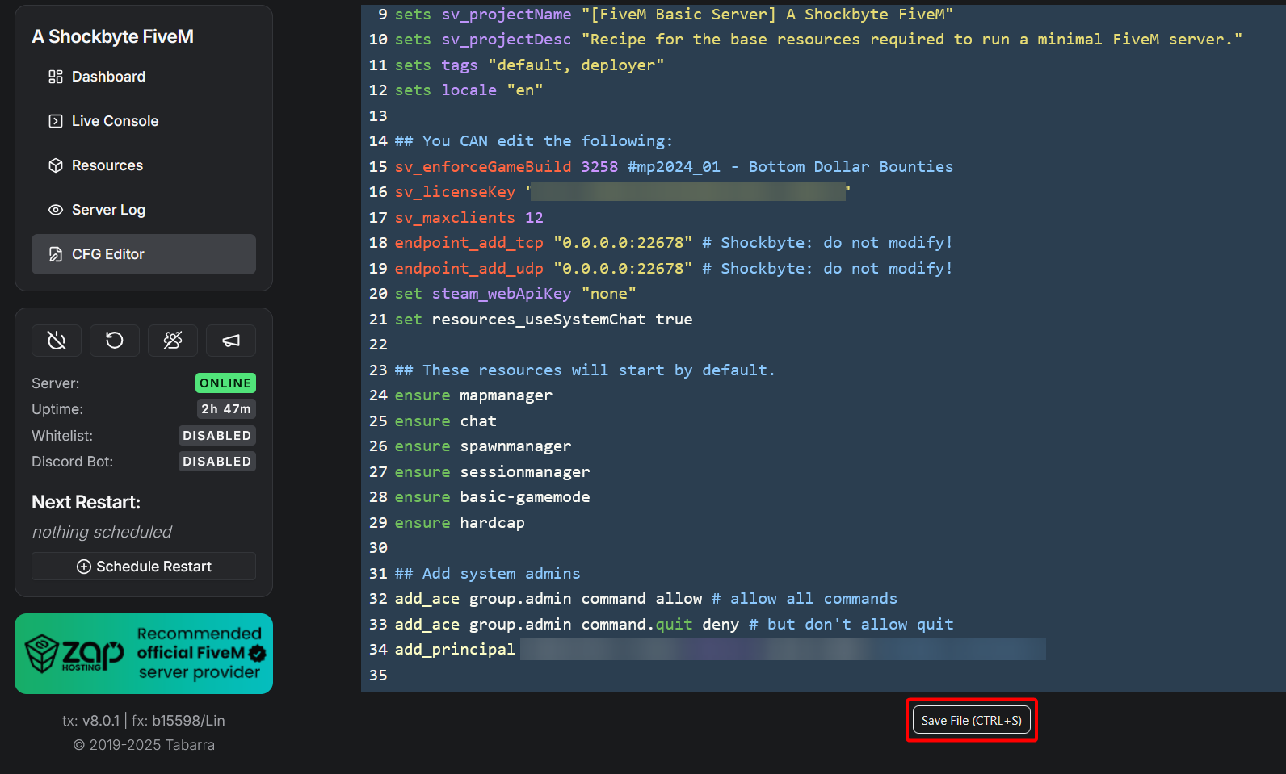1286x774 pixels.
Task: Save the file with Save File (CTRL+S)
Action: pyautogui.click(x=972, y=720)
